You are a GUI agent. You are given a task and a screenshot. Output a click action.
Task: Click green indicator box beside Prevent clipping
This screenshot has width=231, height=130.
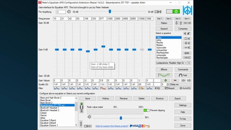click(145, 110)
